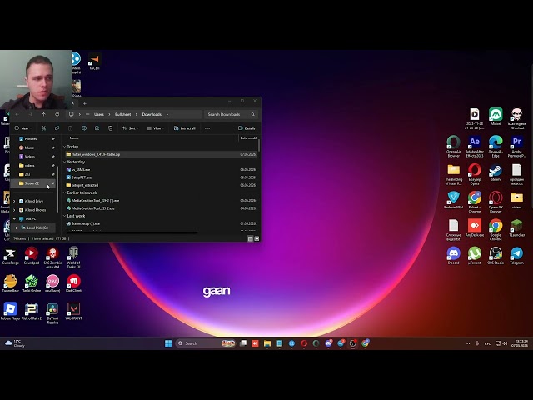Open the Steam desktop shortcut
Screen dimensions: 533x400
click(496, 172)
